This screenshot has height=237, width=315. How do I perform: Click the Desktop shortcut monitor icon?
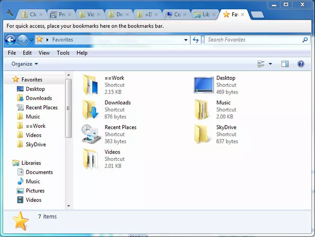pyautogui.click(x=204, y=85)
